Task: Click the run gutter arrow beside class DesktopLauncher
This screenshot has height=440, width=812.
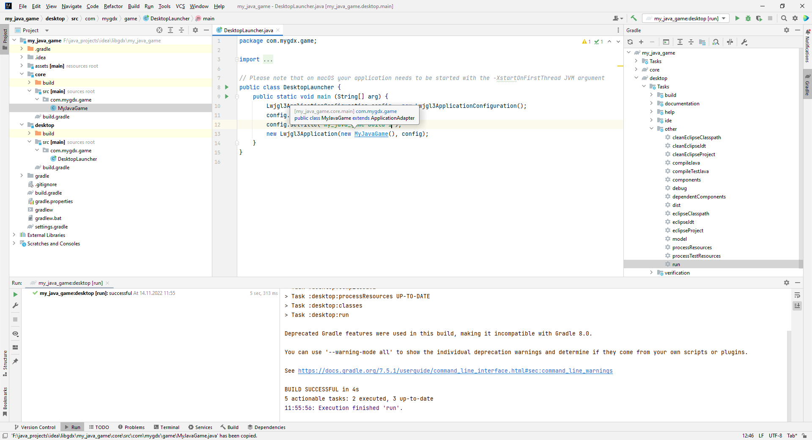Action: pyautogui.click(x=227, y=87)
